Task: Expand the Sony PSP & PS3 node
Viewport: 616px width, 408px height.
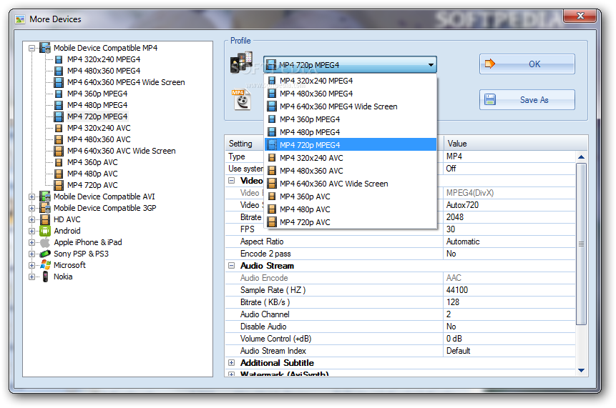Action: (31, 254)
